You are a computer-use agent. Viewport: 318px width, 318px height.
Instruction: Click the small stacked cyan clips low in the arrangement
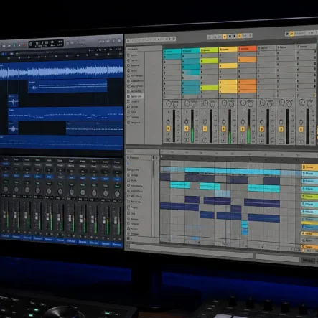tap(244, 228)
